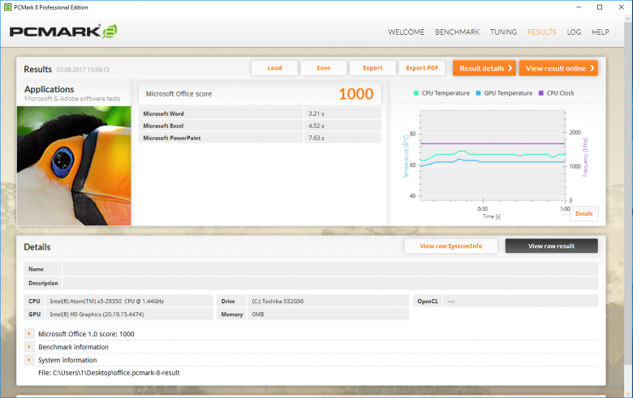
Task: Click View result online button
Action: (558, 68)
